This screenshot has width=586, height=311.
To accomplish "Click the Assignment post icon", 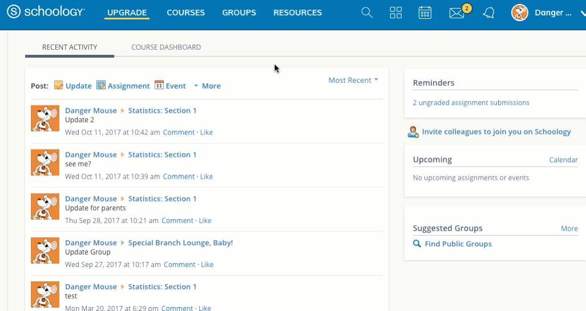I will (101, 86).
